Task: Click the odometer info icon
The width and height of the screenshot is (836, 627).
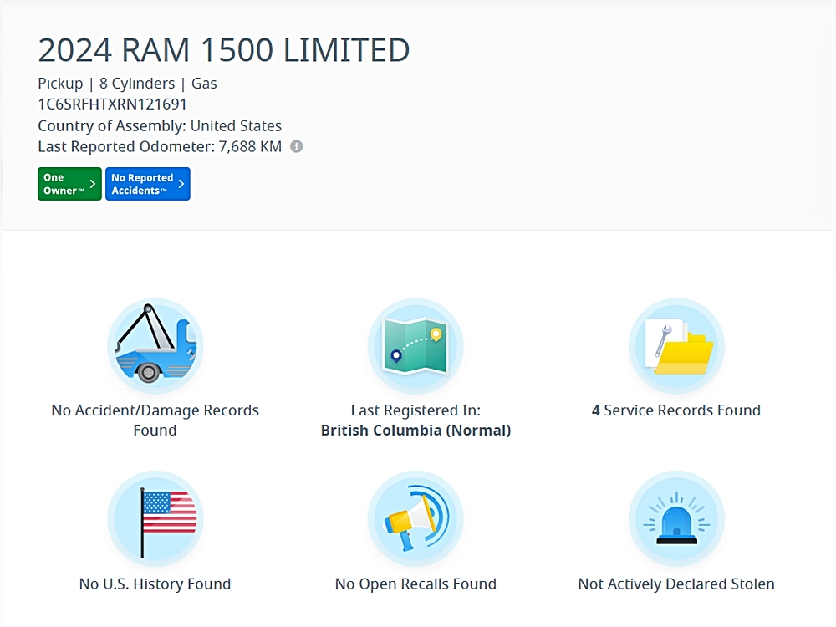Action: pos(297,146)
